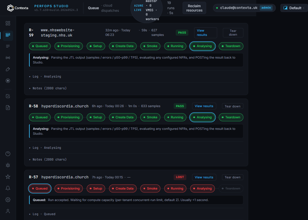
Task: Select red Provisioning stage of R-57
Action: click(x=68, y=189)
